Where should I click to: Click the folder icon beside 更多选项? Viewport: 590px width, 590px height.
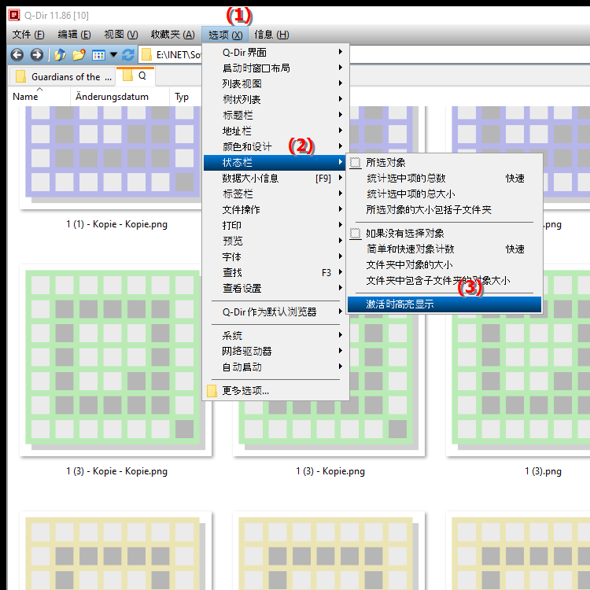212,391
